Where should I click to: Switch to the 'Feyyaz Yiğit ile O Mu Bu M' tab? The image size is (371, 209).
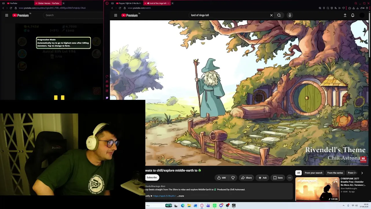[128, 3]
